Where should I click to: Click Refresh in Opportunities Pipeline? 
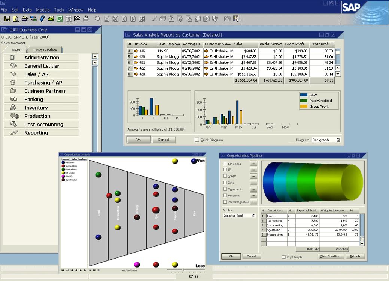click(355, 256)
